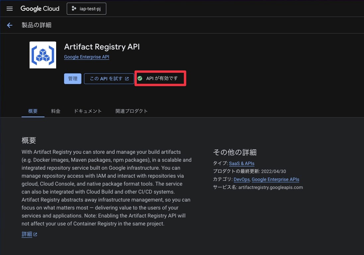Click the green API enabled checkmark icon
The height and width of the screenshot is (255, 364).
(x=140, y=78)
